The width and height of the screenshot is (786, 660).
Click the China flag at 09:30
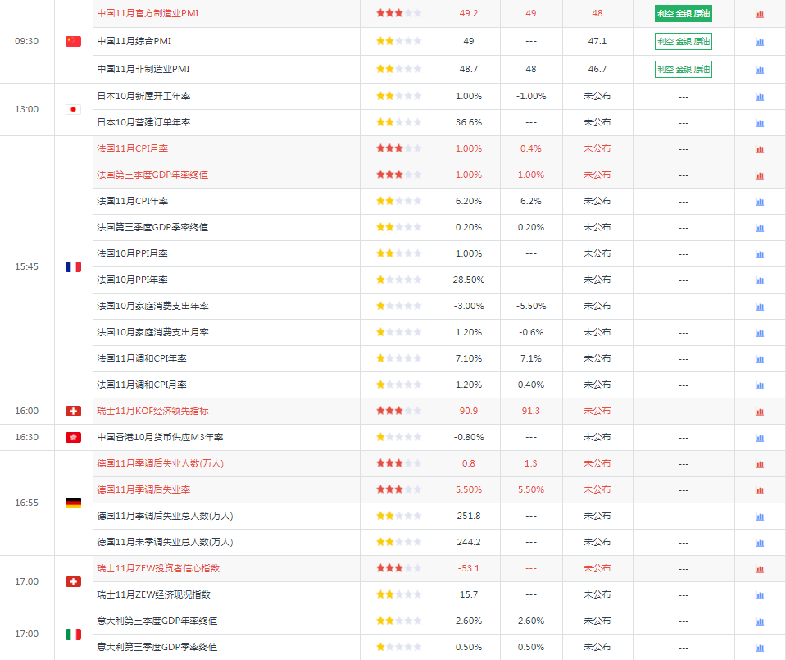coord(73,41)
